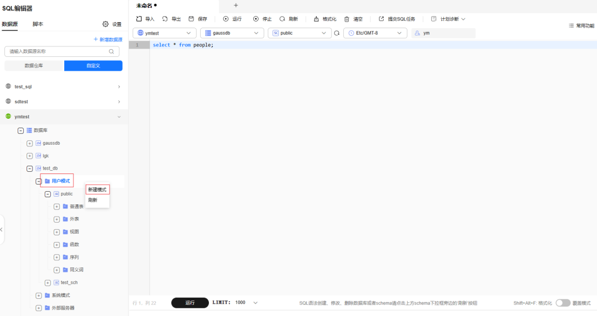This screenshot has width=597, height=316.
Task: Click the search magnifier in data source field
Action: (111, 51)
